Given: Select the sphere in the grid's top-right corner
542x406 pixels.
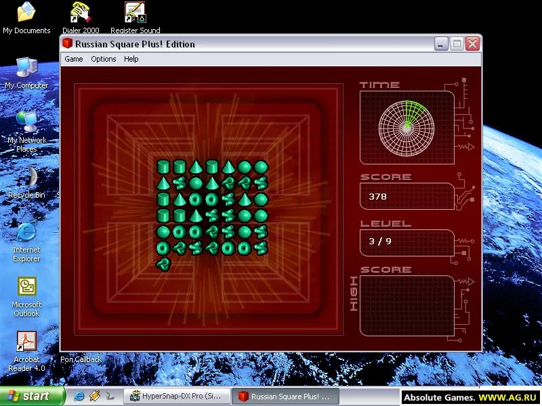Looking at the screenshot, I should click(261, 166).
